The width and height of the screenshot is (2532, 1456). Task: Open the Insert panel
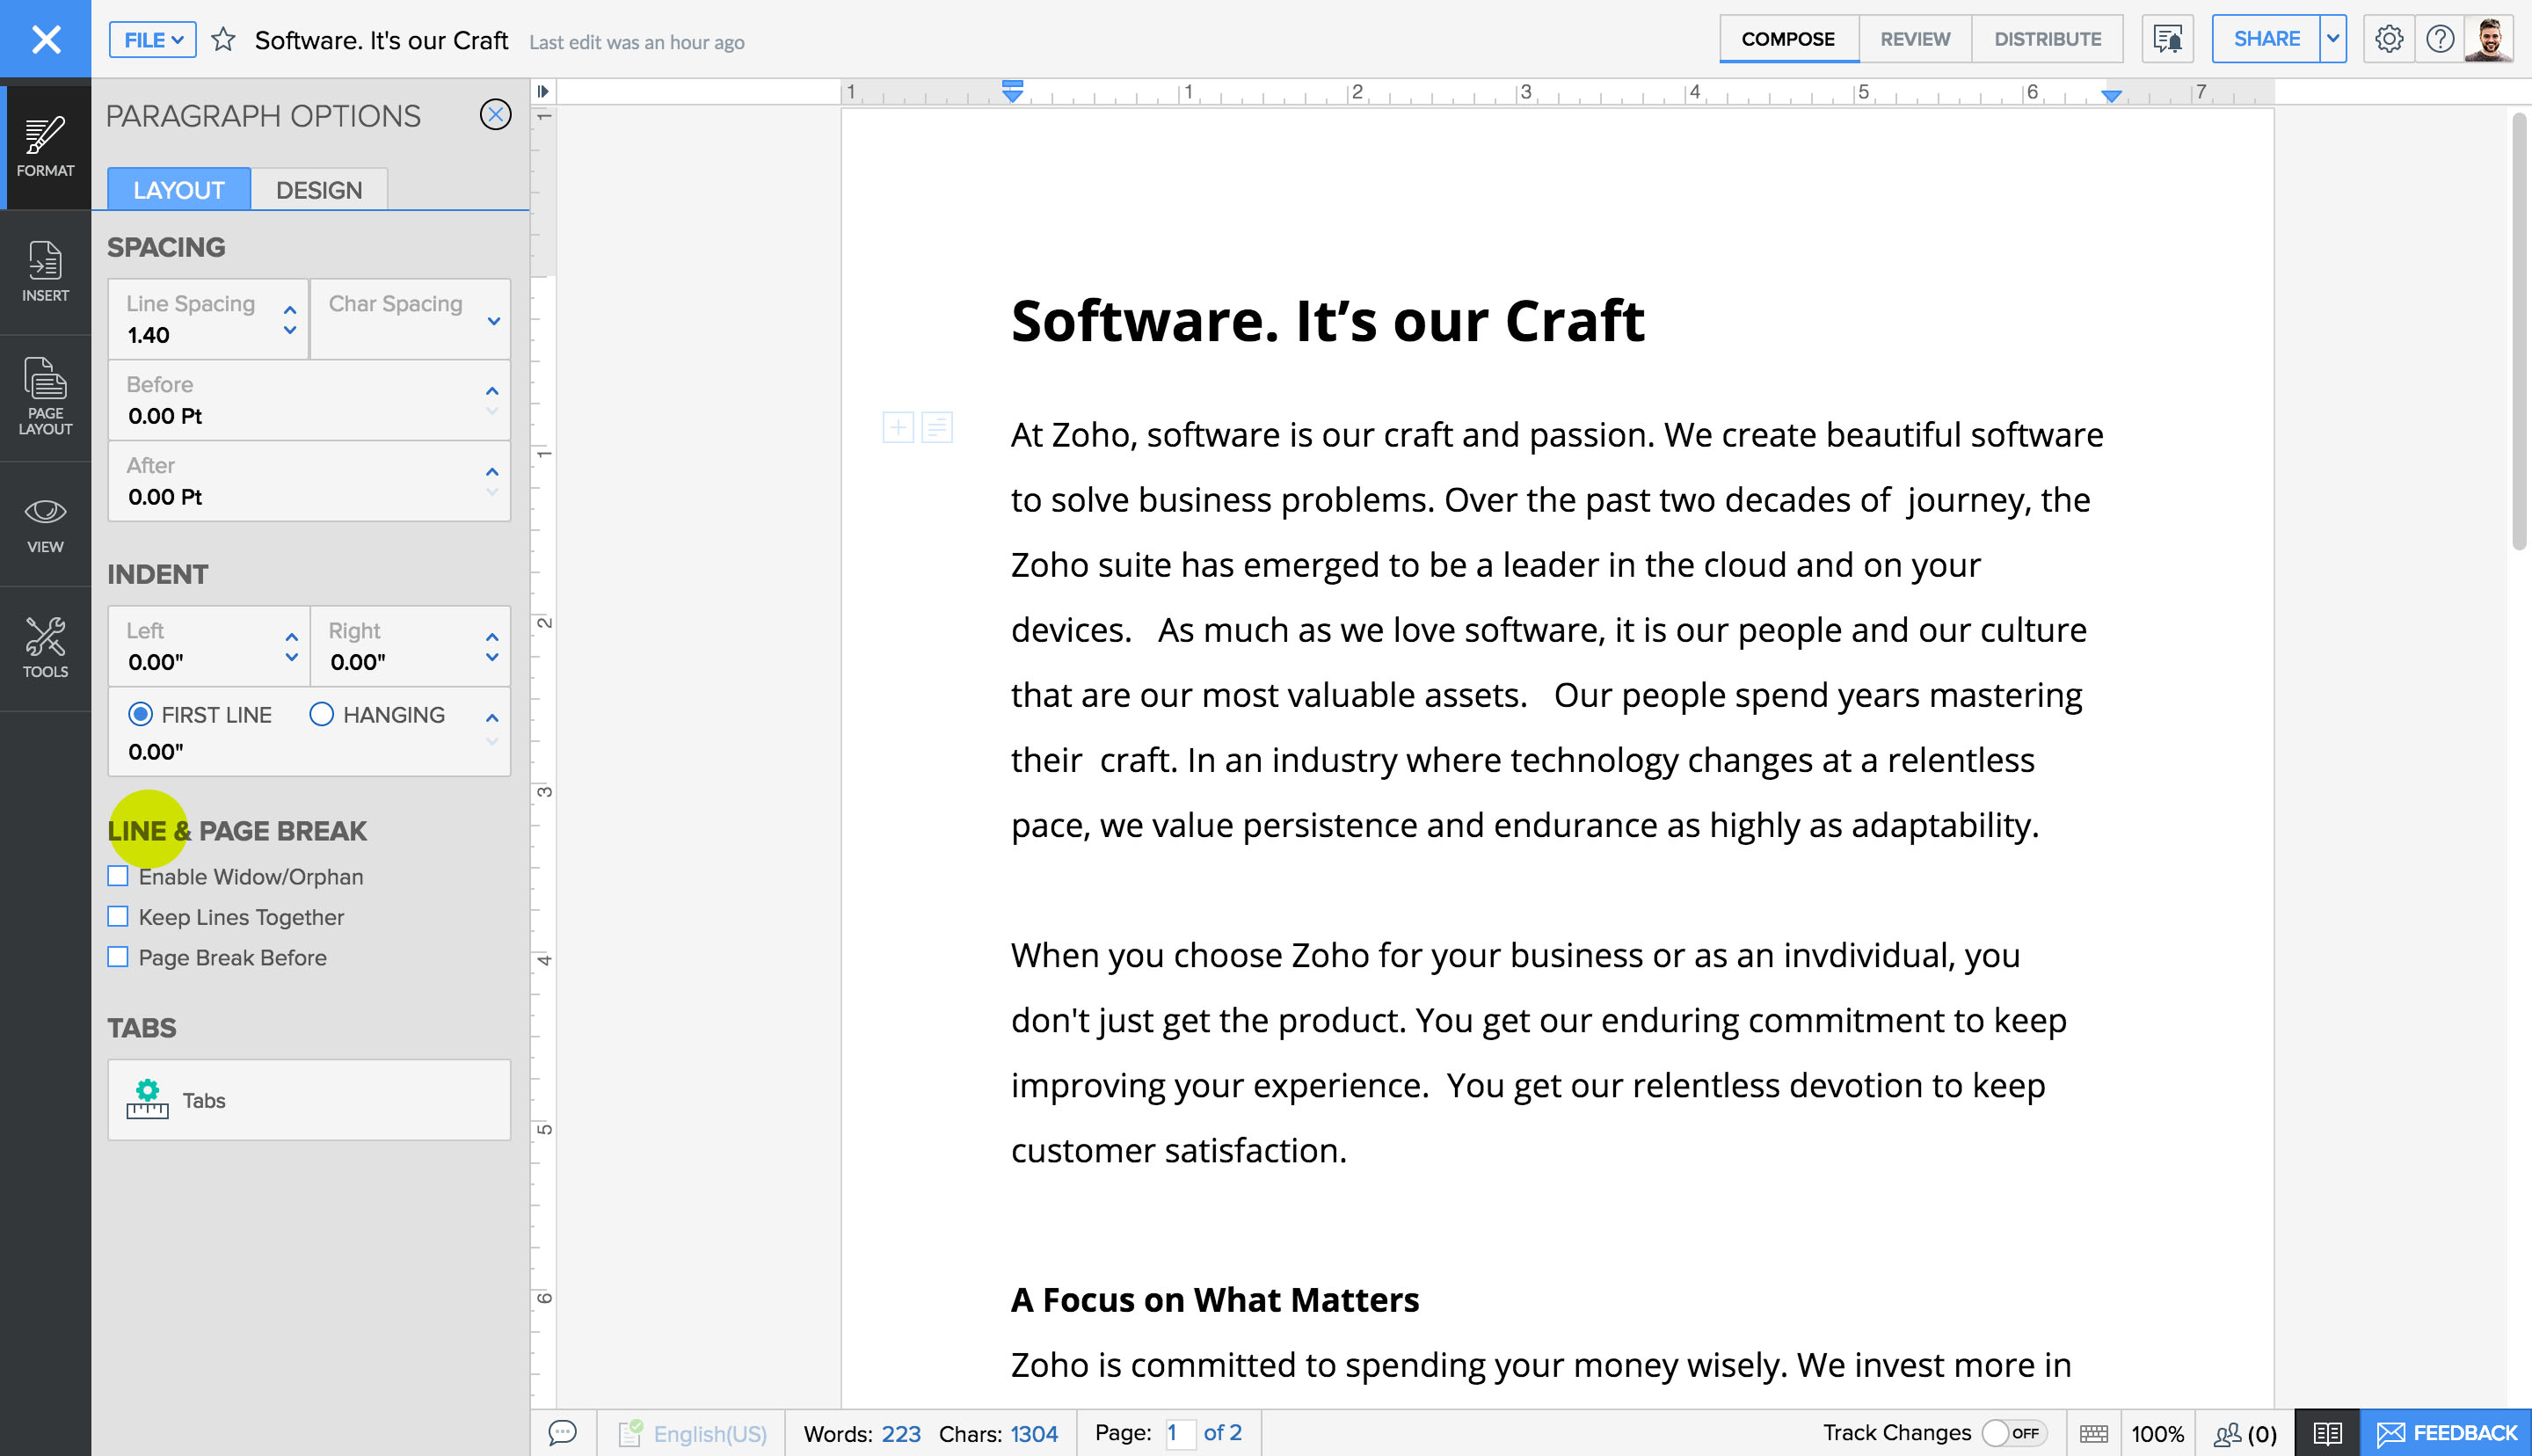(45, 268)
